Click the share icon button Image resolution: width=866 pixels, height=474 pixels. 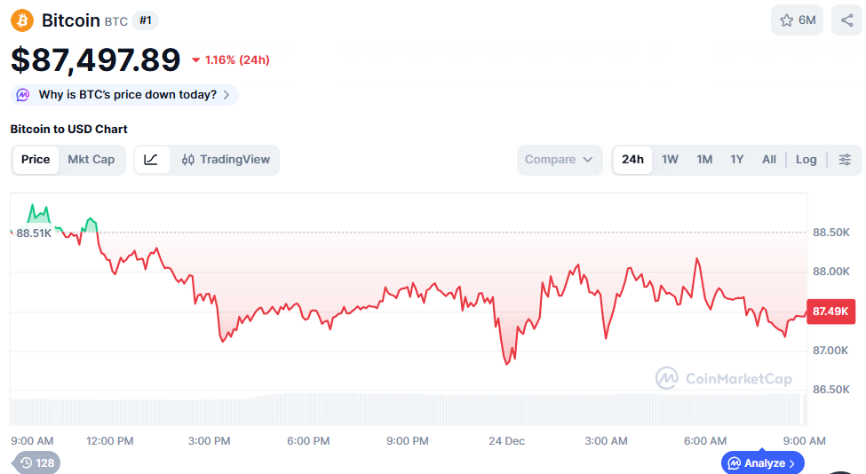[x=846, y=20]
